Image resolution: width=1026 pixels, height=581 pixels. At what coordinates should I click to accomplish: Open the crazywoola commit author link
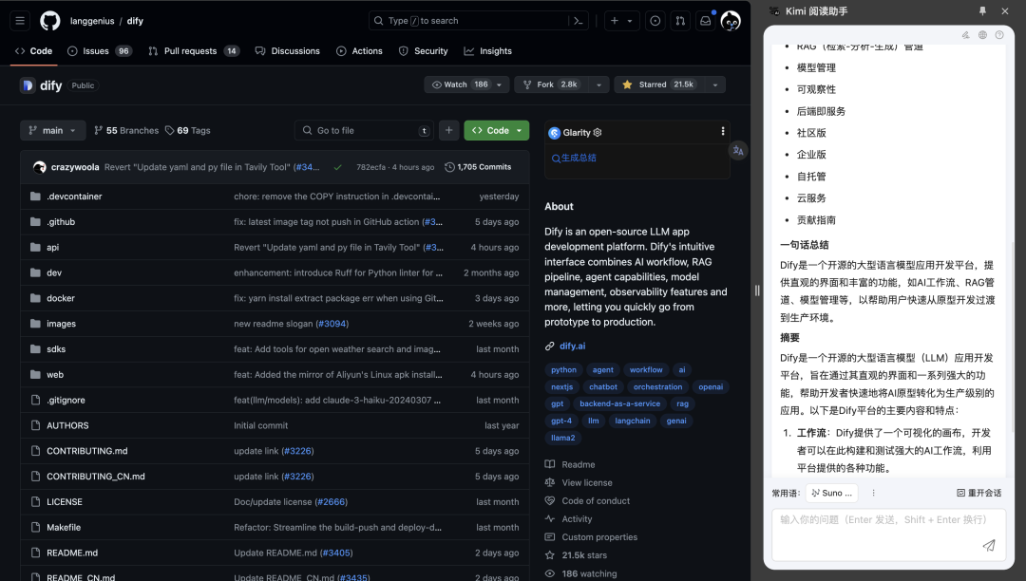pyautogui.click(x=75, y=167)
